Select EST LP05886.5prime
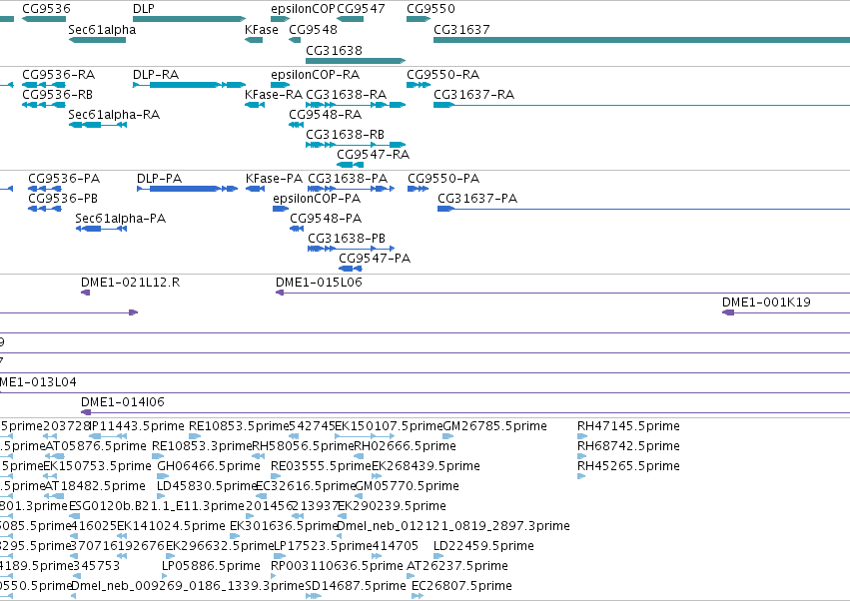Viewport: 850px width, 601px height. (x=212, y=566)
